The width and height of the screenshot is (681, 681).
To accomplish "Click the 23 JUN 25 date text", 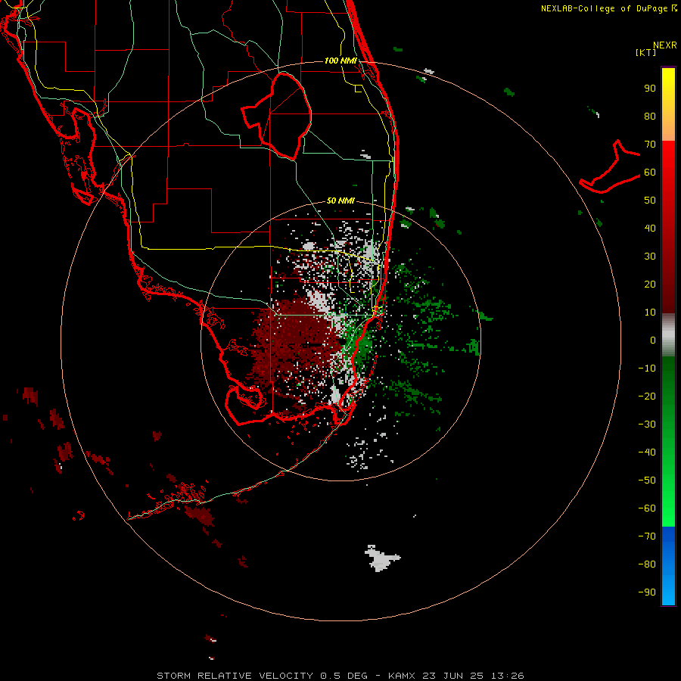I will coord(453,676).
